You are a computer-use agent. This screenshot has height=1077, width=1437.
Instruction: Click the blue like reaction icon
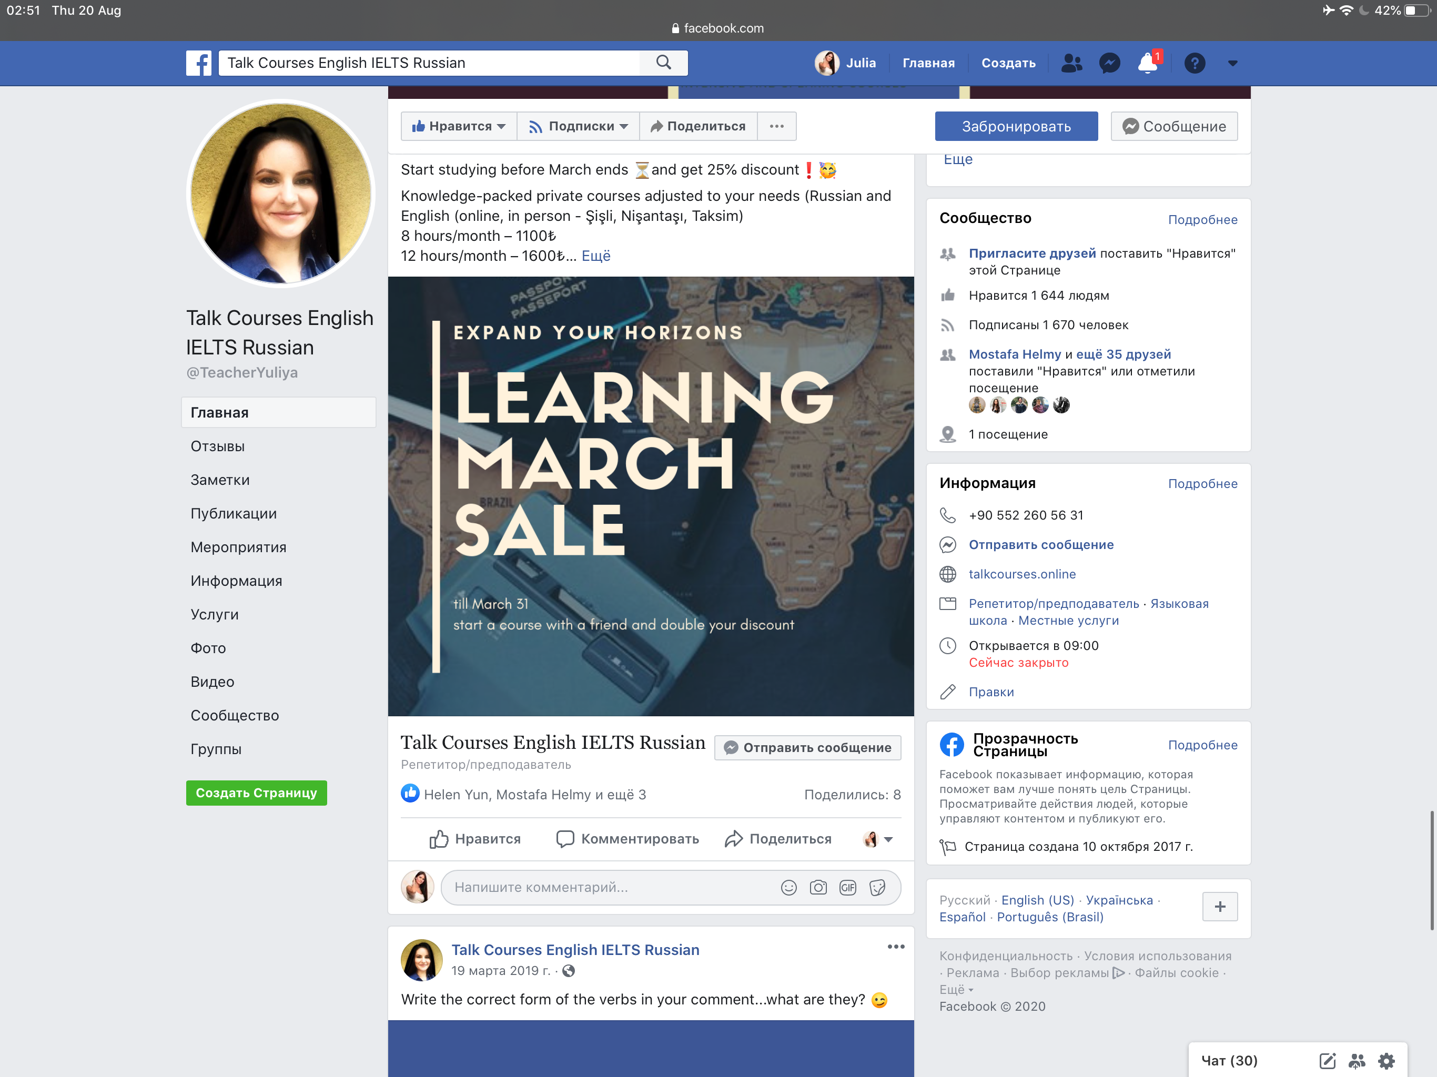[410, 793]
